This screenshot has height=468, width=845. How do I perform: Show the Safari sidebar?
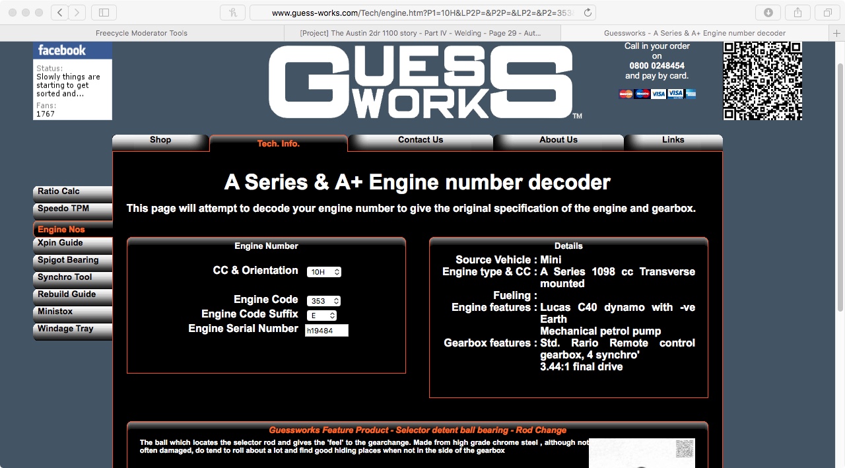click(104, 13)
